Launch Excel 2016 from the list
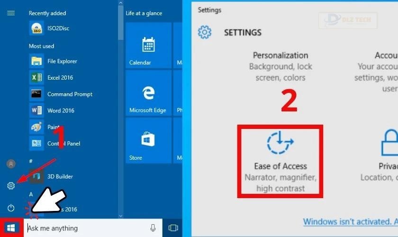Viewport: 398px width, 237px height. (x=60, y=77)
